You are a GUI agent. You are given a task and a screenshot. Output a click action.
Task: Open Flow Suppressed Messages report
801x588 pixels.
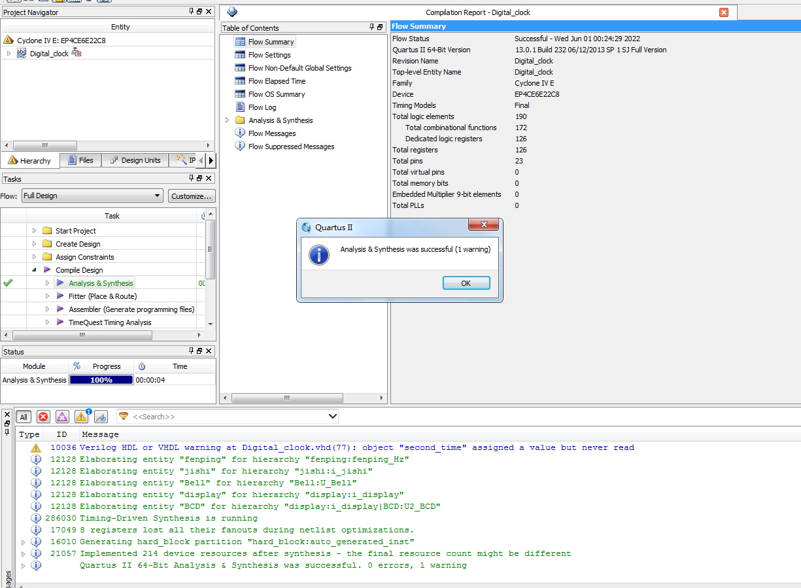tap(292, 147)
